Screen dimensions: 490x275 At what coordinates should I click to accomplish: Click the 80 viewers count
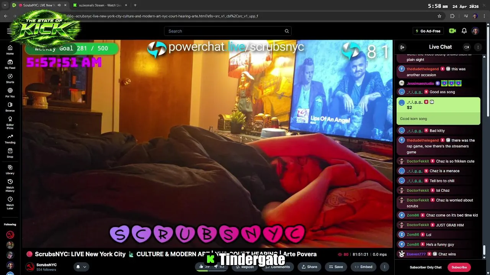click(x=343, y=254)
